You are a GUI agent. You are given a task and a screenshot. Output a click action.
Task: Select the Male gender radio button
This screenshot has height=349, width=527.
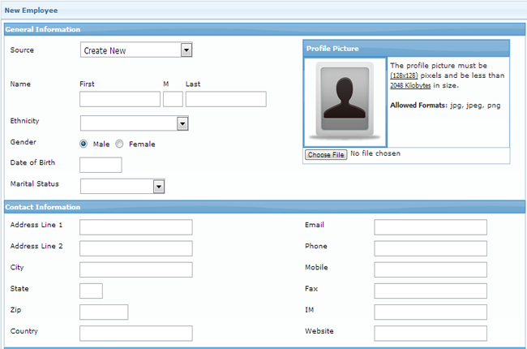point(84,144)
